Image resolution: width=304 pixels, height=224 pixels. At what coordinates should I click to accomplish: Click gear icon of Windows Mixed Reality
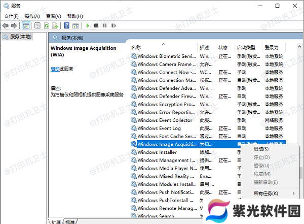(134, 176)
